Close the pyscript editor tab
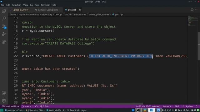This screenshot has height=112, width=200. click(80, 10)
